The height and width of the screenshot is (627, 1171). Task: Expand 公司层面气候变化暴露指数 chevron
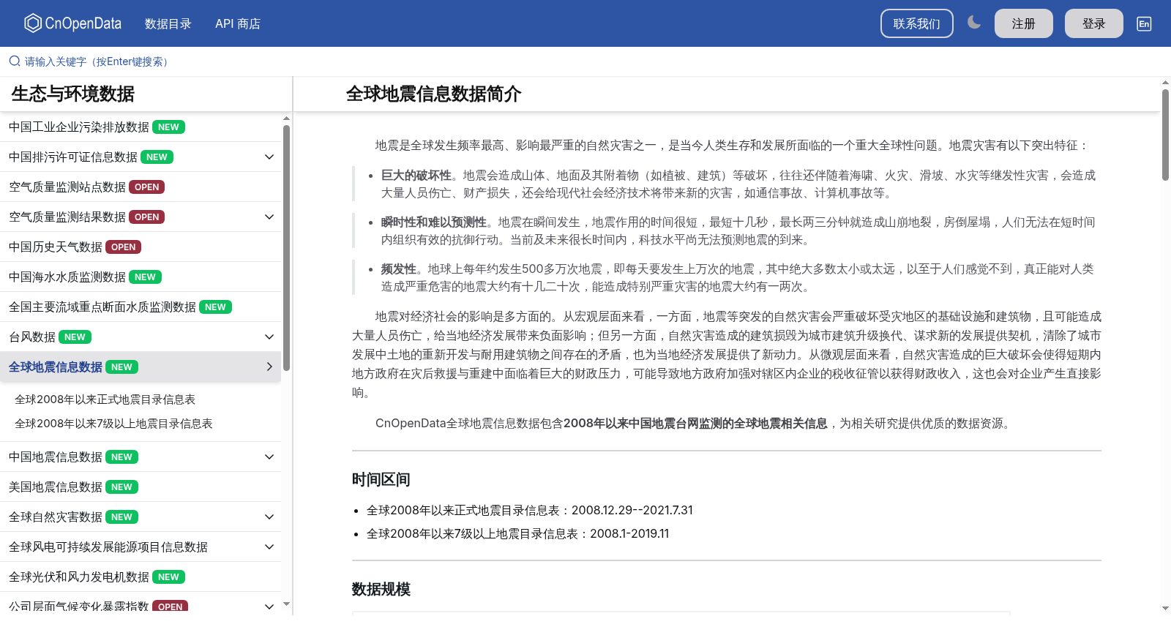pyautogui.click(x=269, y=607)
